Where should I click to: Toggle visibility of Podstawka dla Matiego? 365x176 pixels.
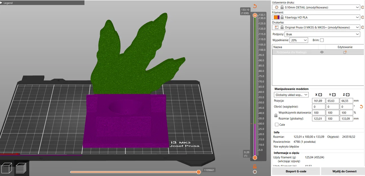click(322, 52)
